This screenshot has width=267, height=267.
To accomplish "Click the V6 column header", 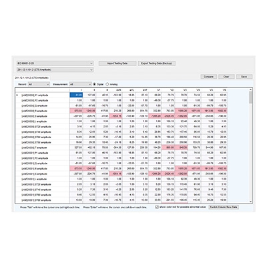I will pos(221,90).
